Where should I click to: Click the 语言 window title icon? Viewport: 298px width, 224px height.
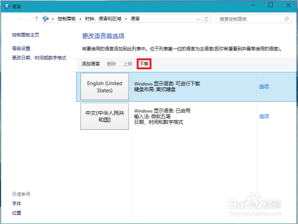[7, 7]
